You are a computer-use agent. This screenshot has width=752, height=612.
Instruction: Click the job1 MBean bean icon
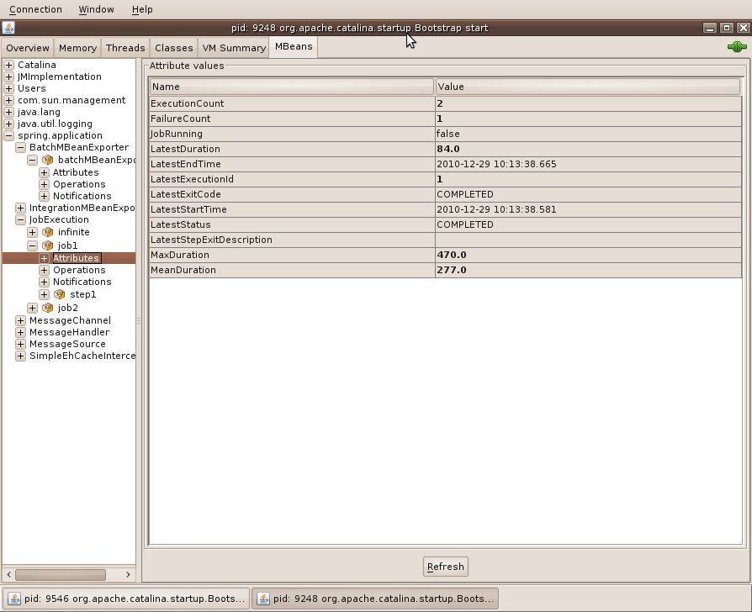[x=47, y=245]
